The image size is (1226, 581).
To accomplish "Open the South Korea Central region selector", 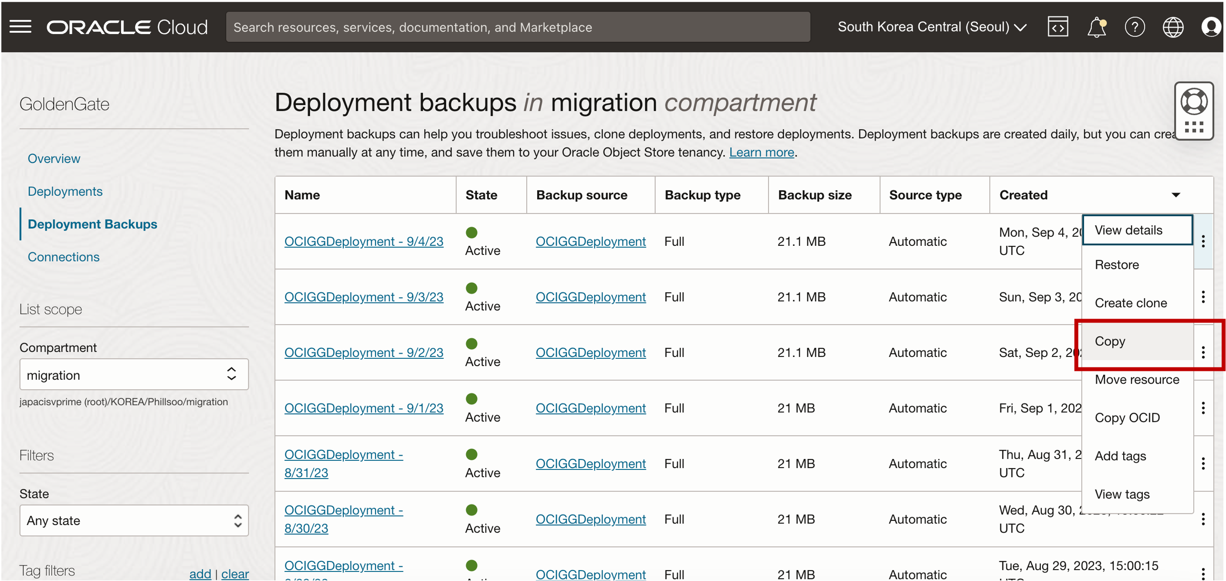I will [932, 27].
